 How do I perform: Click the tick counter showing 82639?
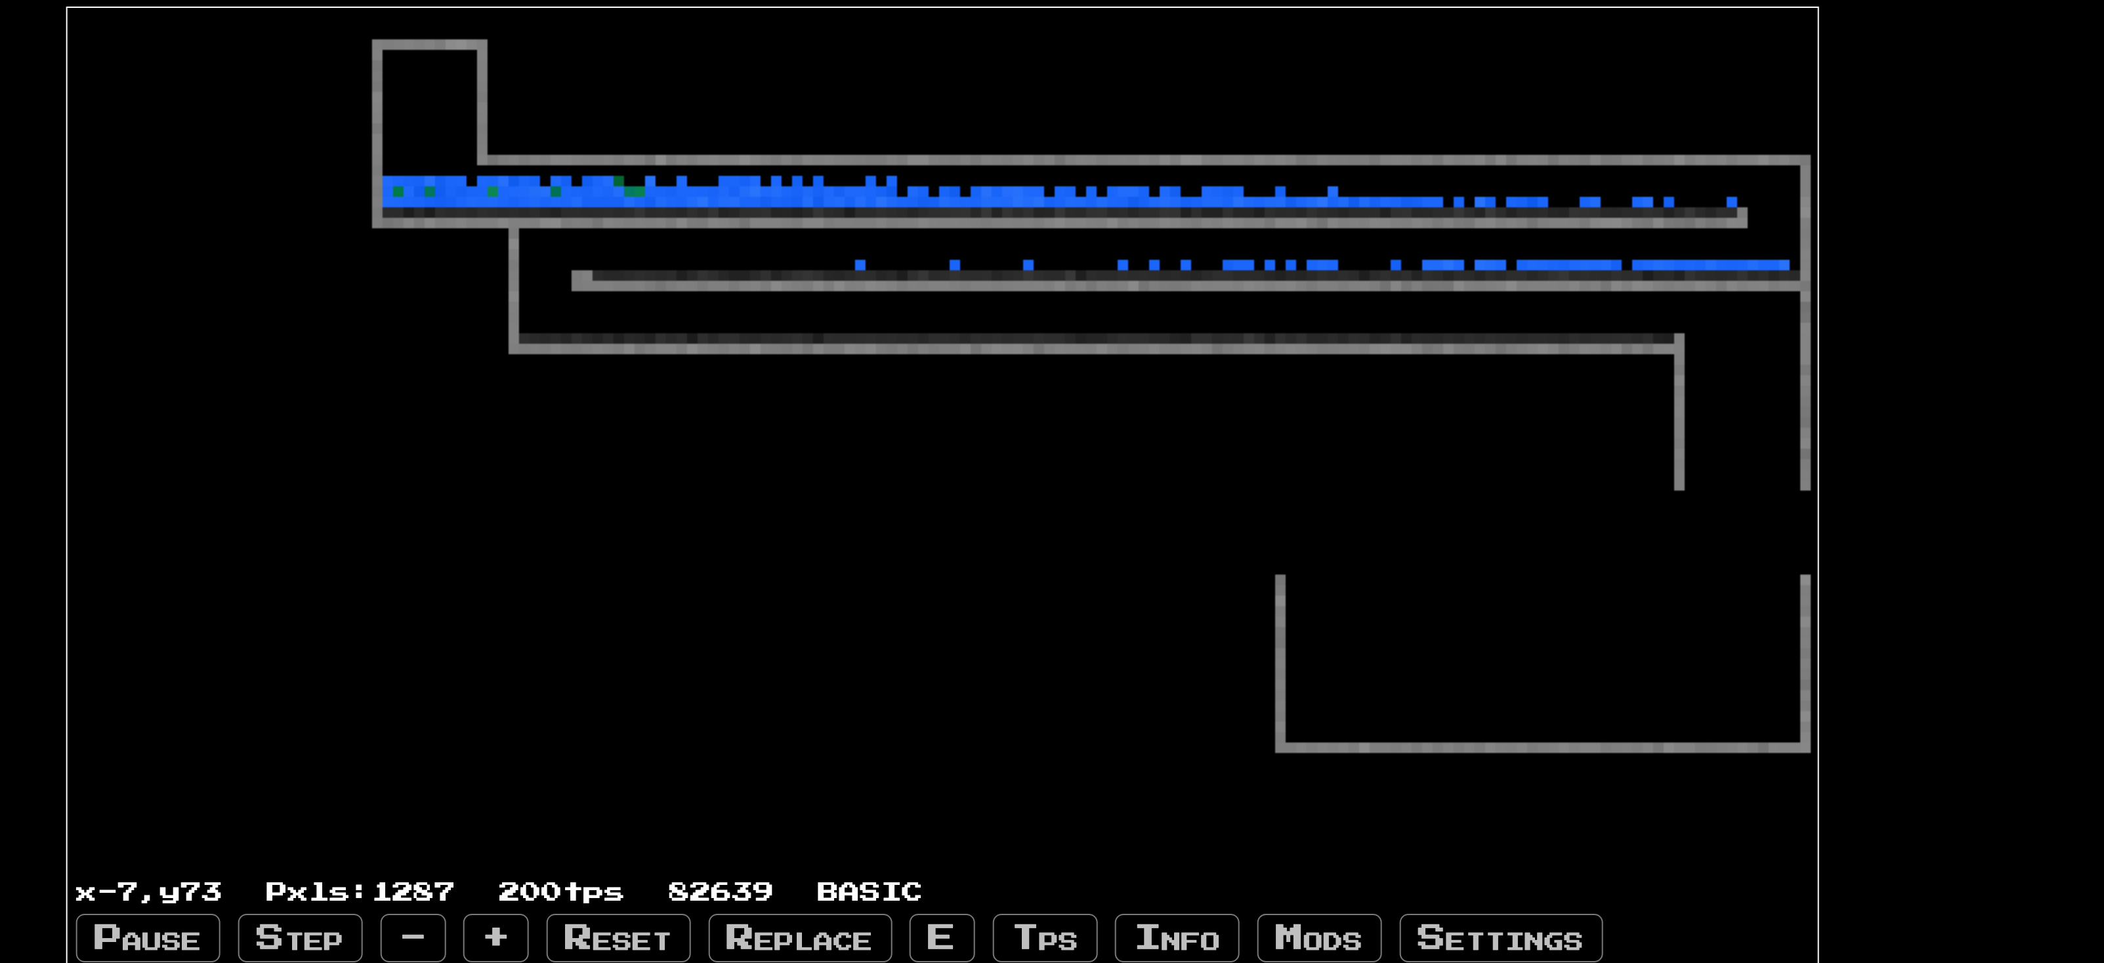pyautogui.click(x=719, y=892)
